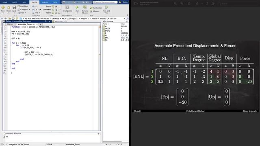260x146 pixels.
Task: Open the current folder path dropdown
Action: pos(125,19)
